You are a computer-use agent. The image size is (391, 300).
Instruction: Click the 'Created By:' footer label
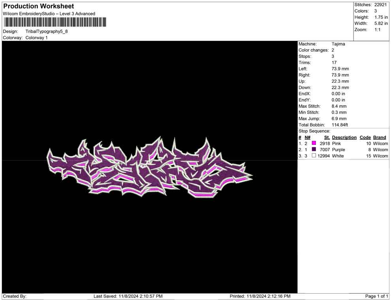(x=15, y=296)
